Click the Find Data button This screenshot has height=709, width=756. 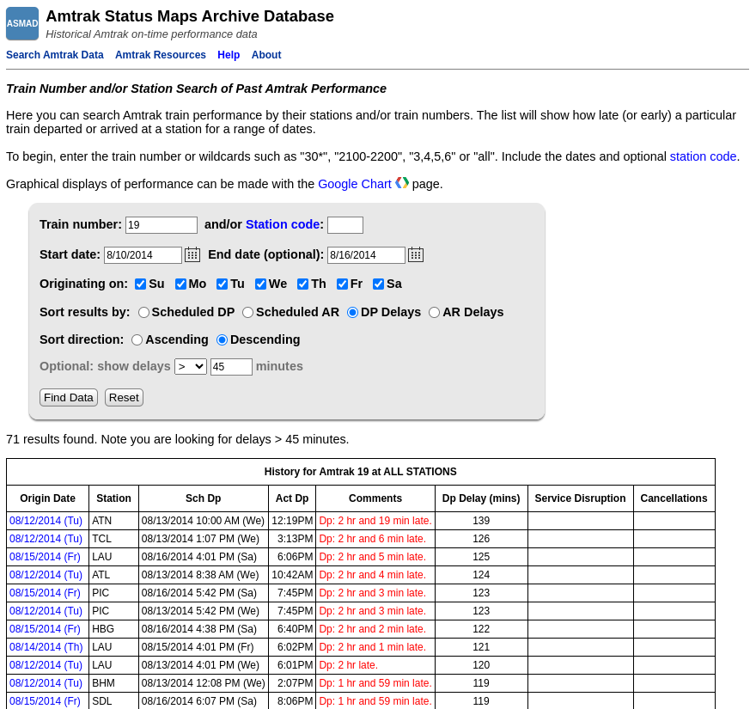(69, 397)
